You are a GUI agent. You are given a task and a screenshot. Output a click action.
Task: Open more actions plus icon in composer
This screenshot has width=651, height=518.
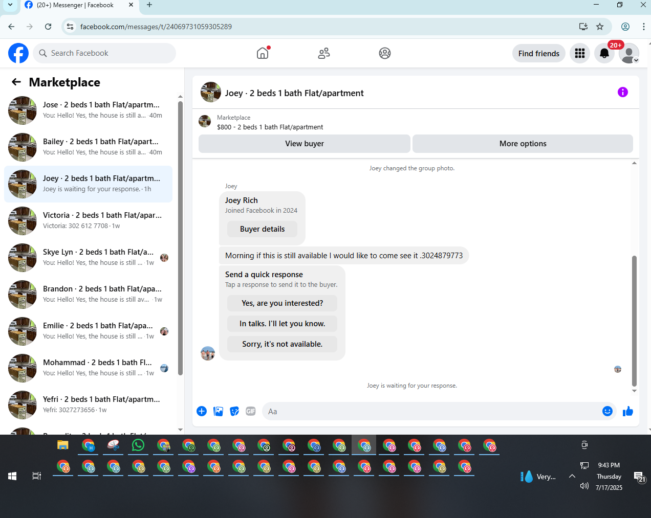202,411
